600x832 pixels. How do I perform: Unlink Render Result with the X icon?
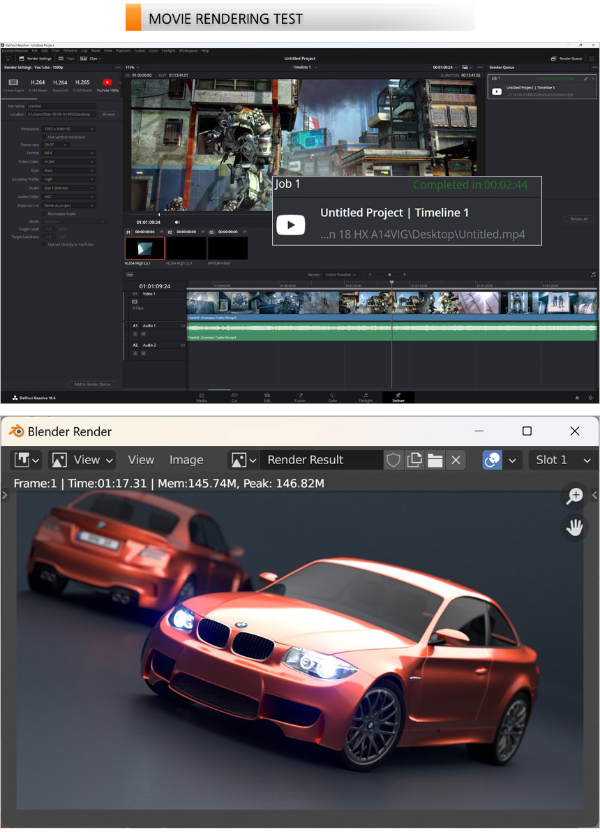[x=456, y=460]
